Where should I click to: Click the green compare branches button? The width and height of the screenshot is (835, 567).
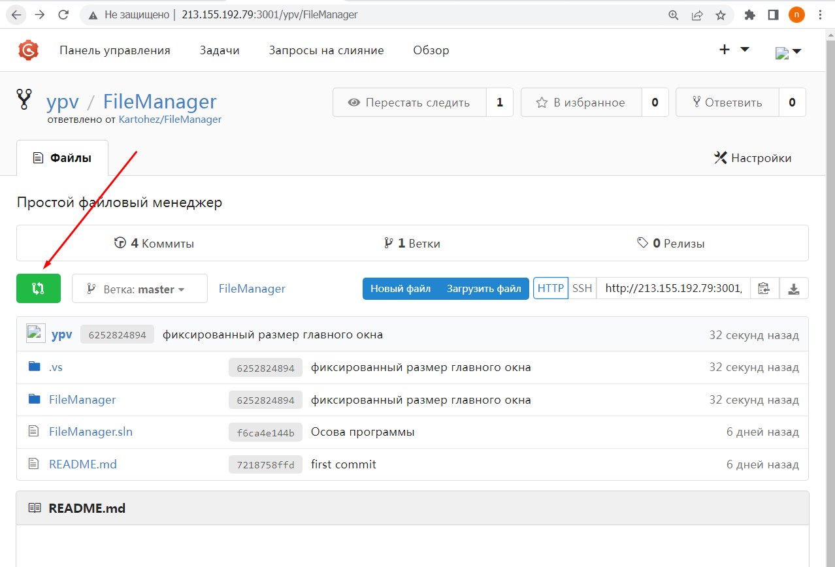tap(39, 288)
